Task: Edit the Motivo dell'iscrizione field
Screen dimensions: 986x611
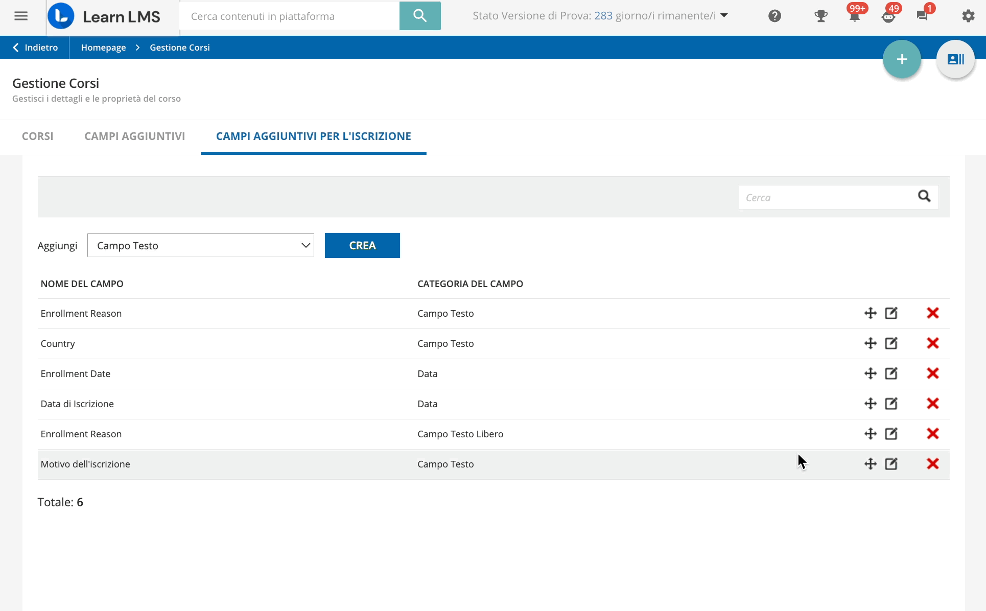Action: pos(891,464)
